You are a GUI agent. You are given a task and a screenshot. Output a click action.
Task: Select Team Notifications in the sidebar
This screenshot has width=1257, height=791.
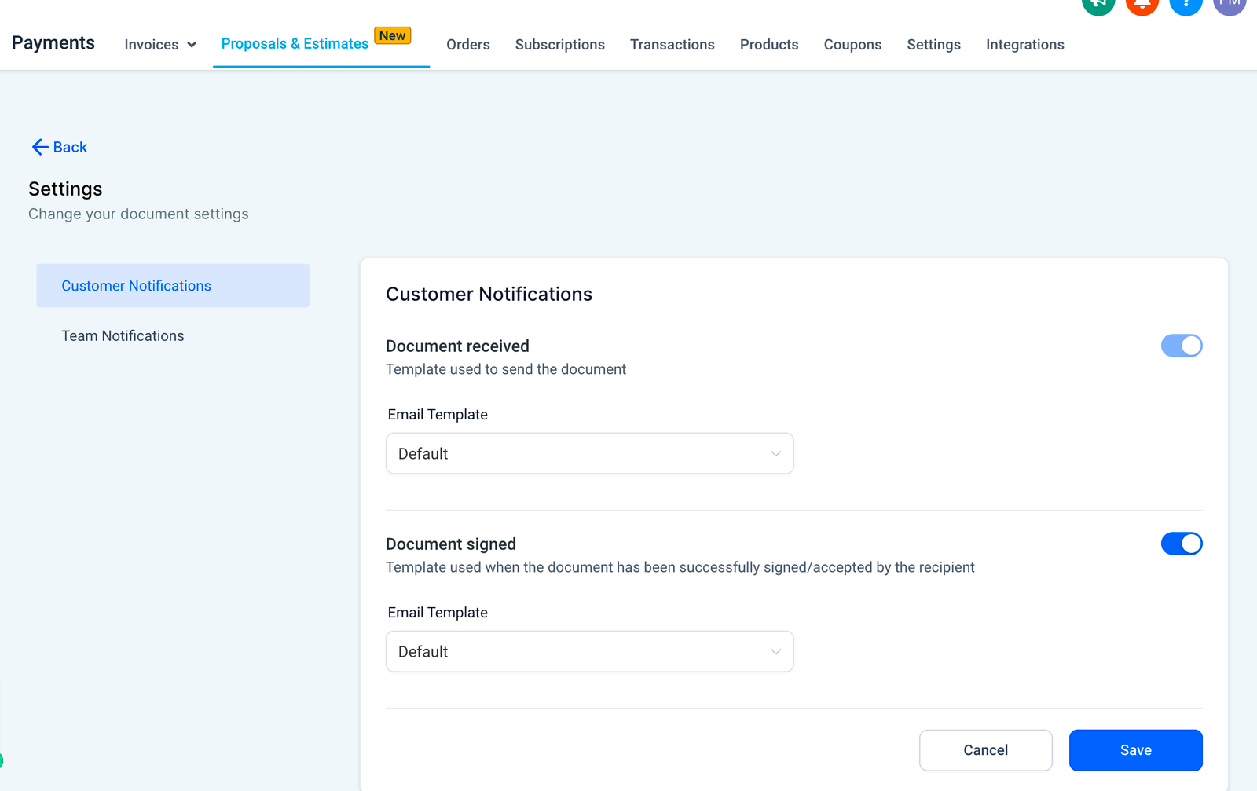tap(123, 335)
